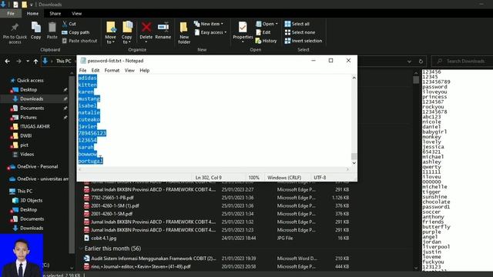Click Copy path in ribbon
Viewport: 493px width, 277px height.
(75, 32)
